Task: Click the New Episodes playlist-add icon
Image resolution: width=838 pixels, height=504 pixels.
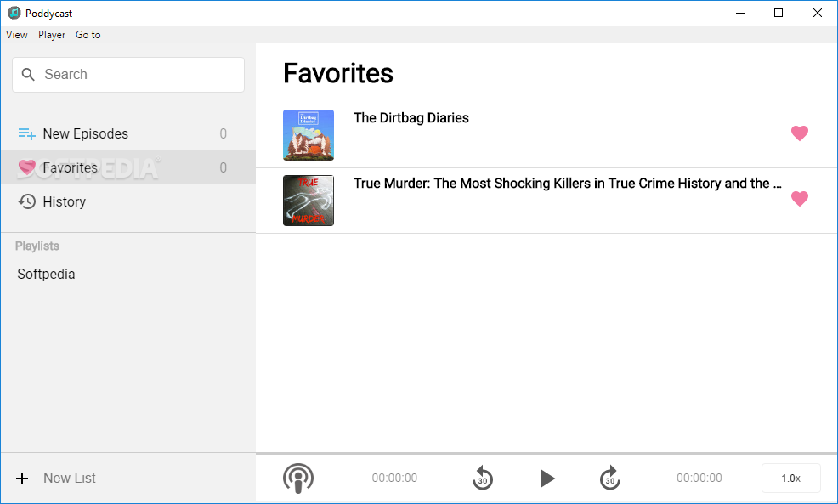Action: (x=26, y=133)
